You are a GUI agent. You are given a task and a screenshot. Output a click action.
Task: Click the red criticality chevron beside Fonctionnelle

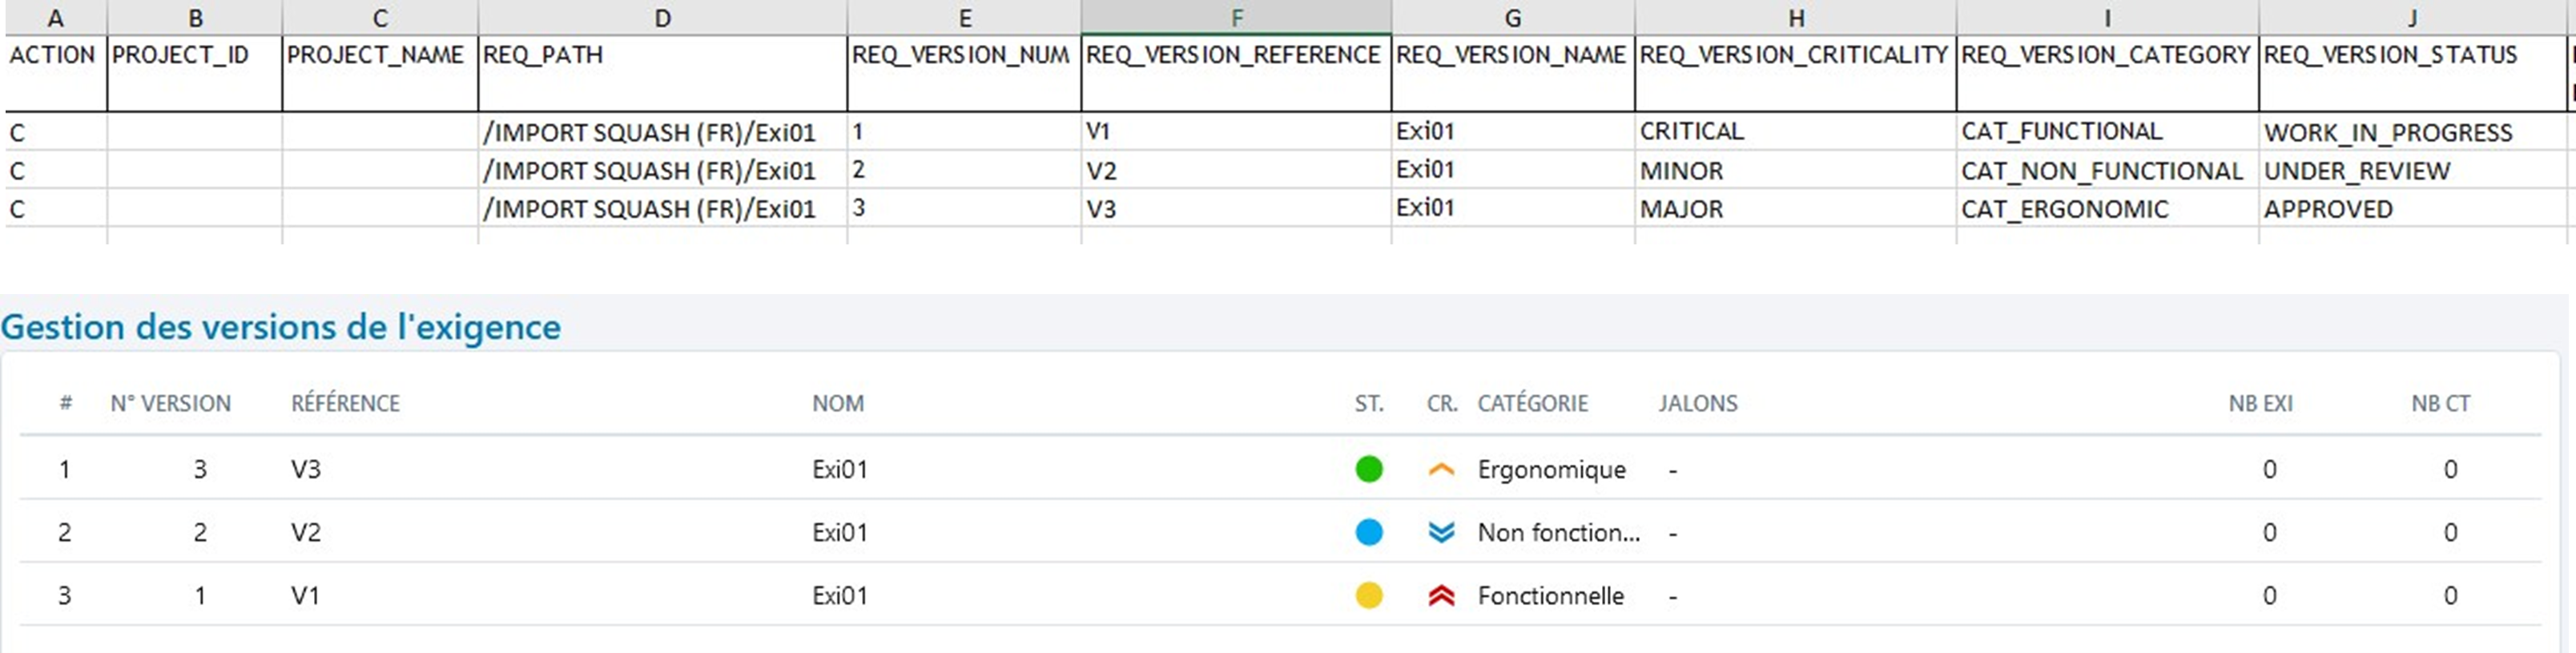1440,595
